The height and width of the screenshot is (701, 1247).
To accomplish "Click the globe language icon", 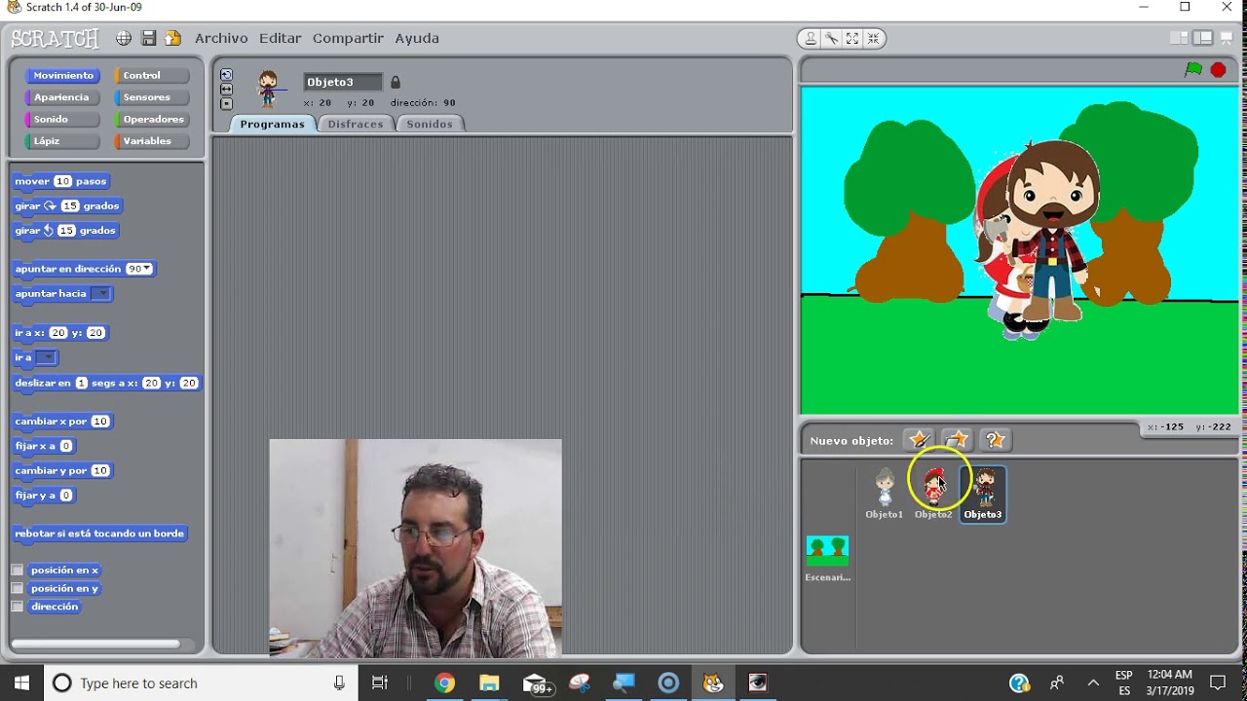I will [124, 38].
